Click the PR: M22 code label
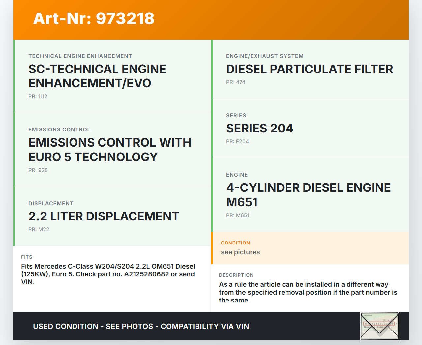Viewport: 422px width, 345px height. click(x=39, y=230)
